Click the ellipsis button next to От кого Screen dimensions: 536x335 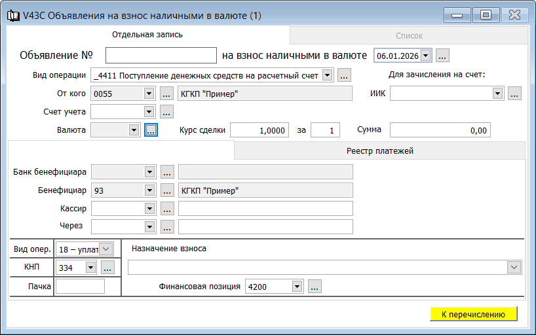click(166, 94)
